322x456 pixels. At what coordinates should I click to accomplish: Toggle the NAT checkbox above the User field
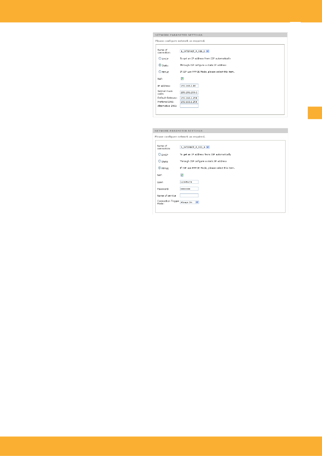click(x=182, y=175)
